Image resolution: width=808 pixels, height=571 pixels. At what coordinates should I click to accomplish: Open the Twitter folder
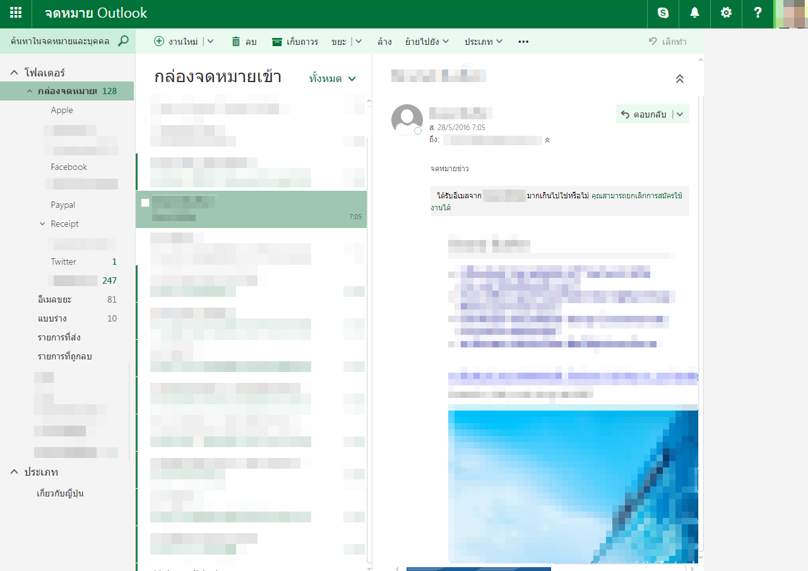(64, 261)
